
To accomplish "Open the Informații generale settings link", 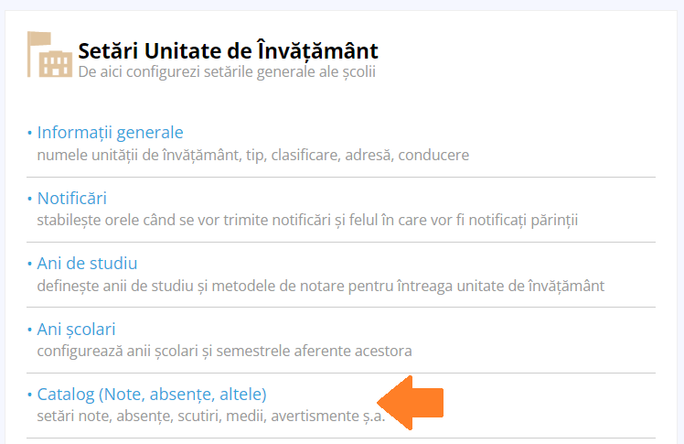I will point(110,132).
